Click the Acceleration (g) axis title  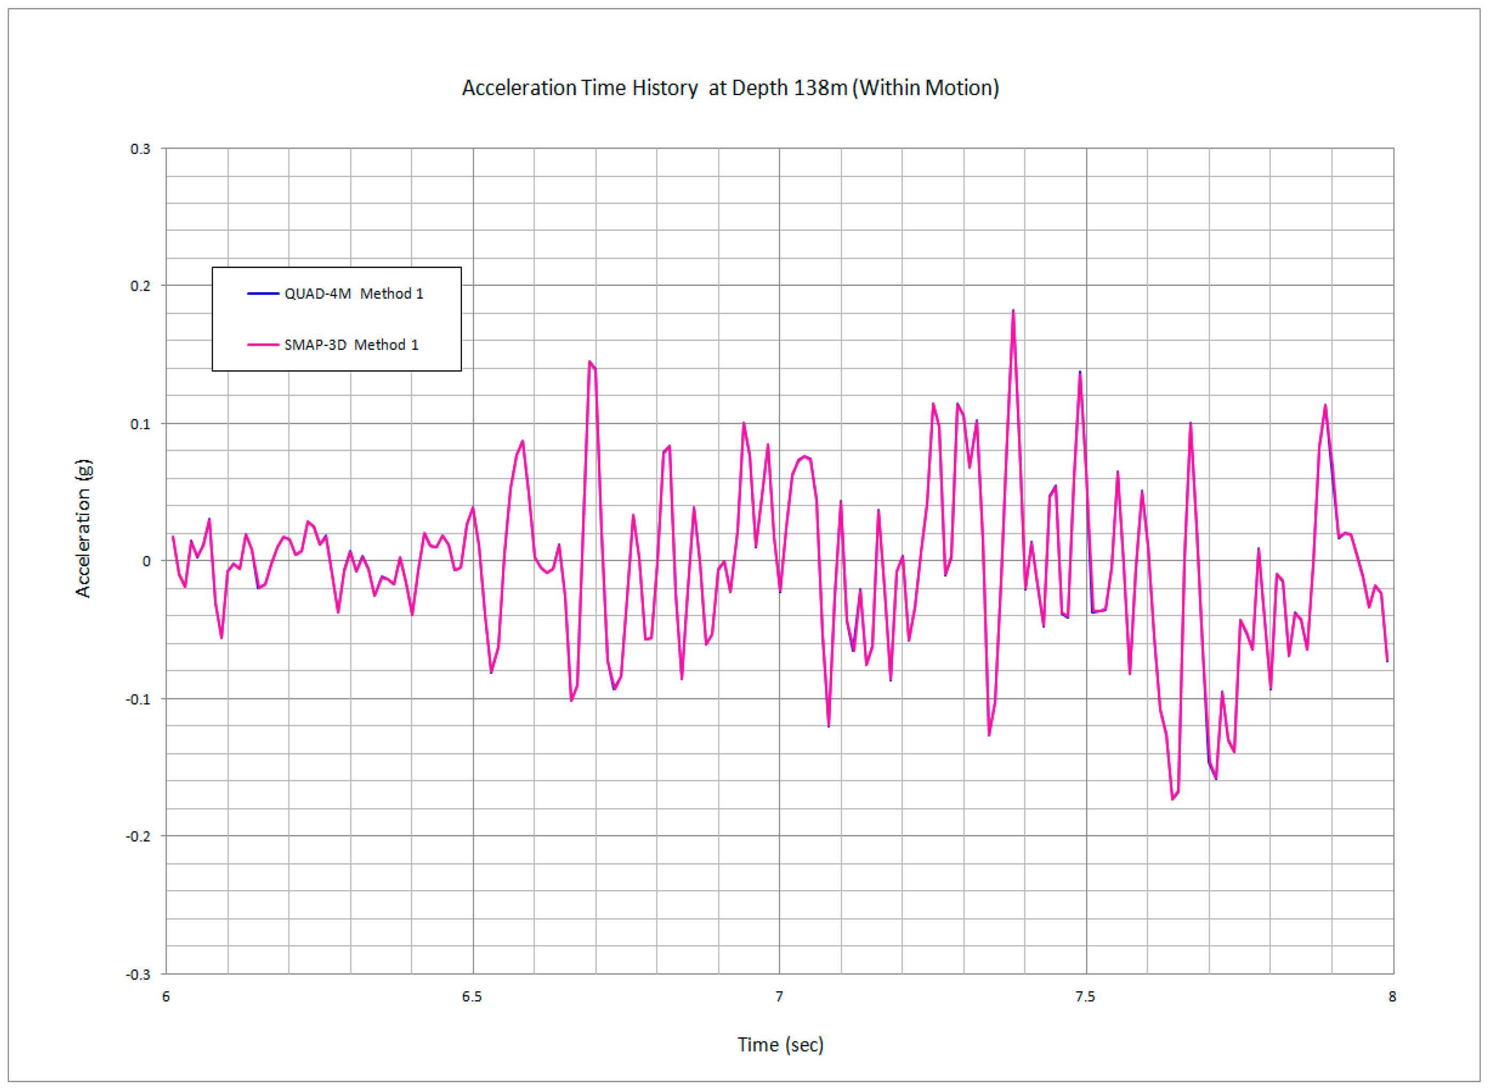[x=84, y=528]
